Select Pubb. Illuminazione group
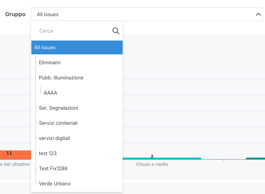265x194 pixels. coord(61,78)
